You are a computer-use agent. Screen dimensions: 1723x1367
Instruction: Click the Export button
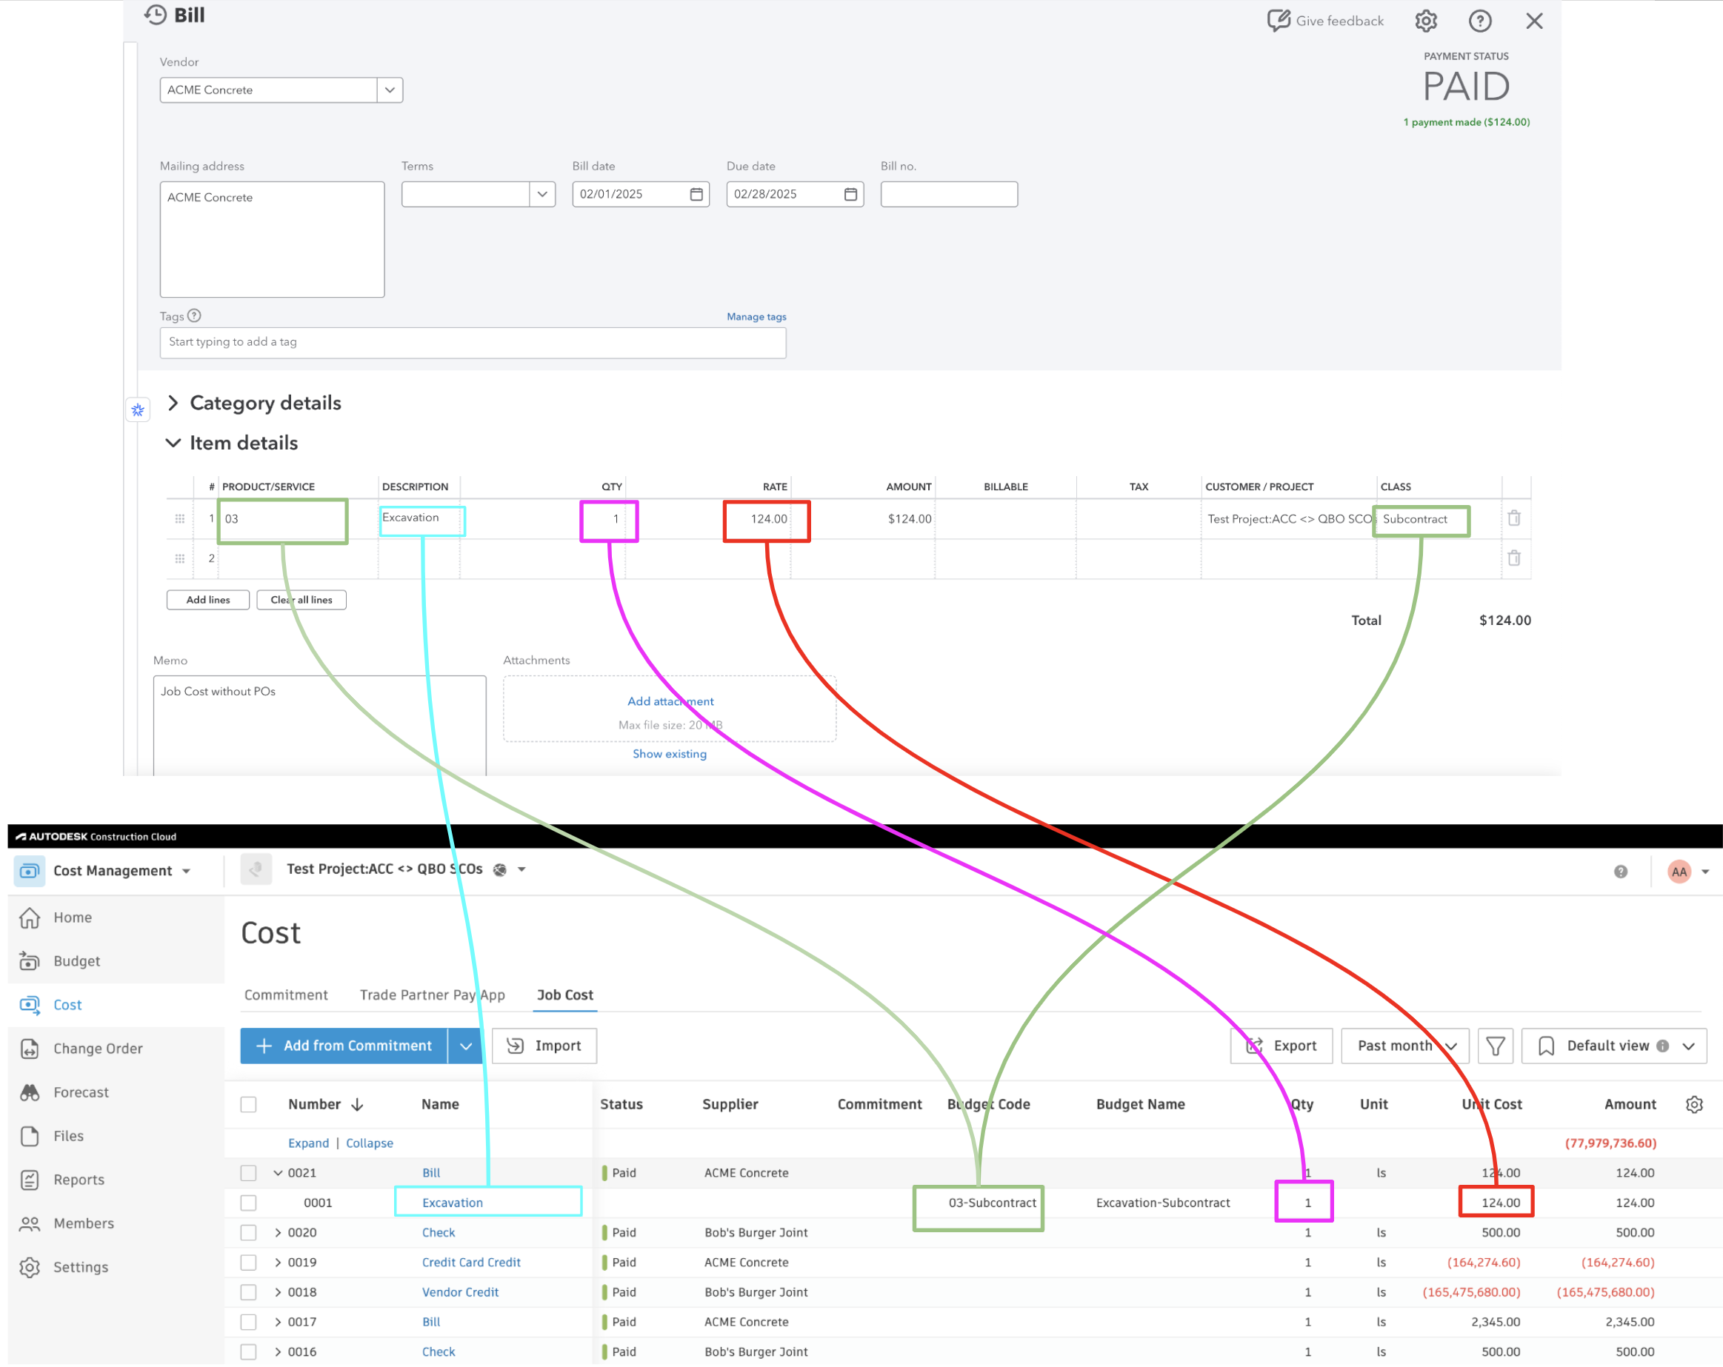coord(1281,1046)
